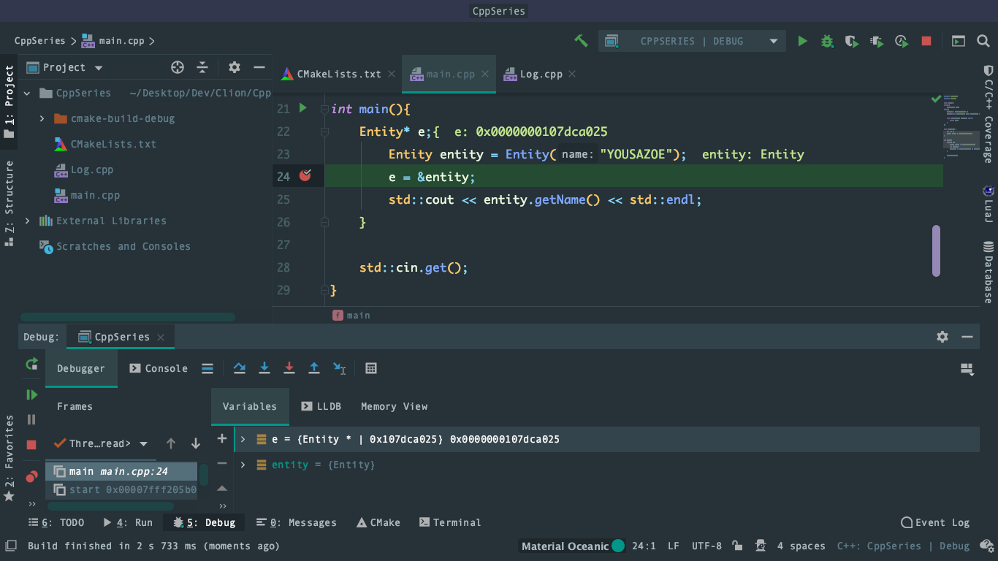Run CppSeries with the green play icon
Screen dimensions: 998x561
[x=802, y=41]
